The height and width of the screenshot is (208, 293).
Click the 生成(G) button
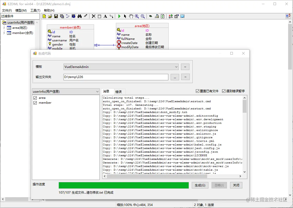point(200,185)
